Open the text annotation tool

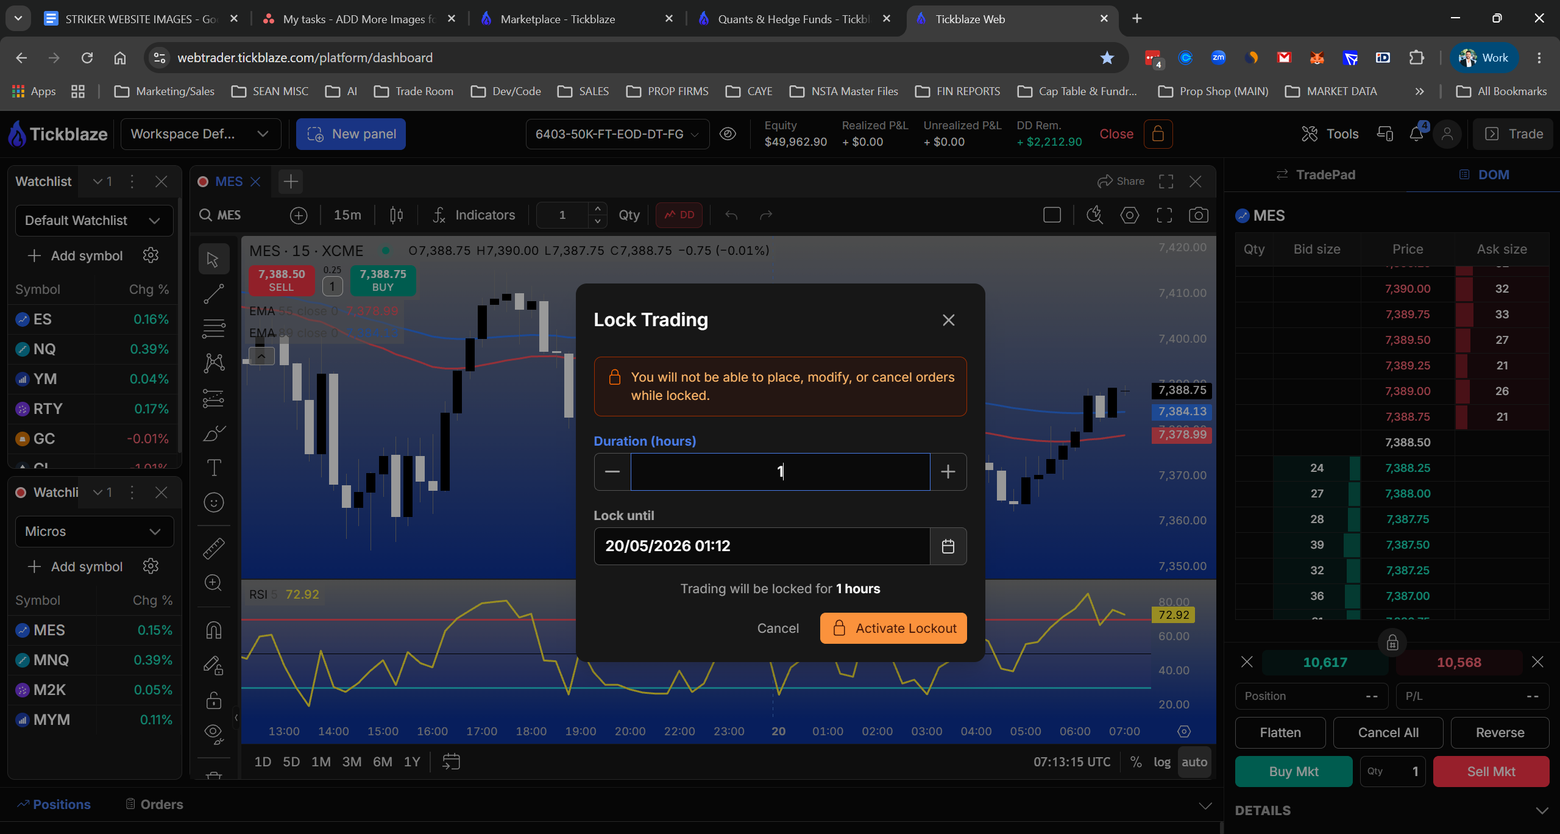click(213, 468)
